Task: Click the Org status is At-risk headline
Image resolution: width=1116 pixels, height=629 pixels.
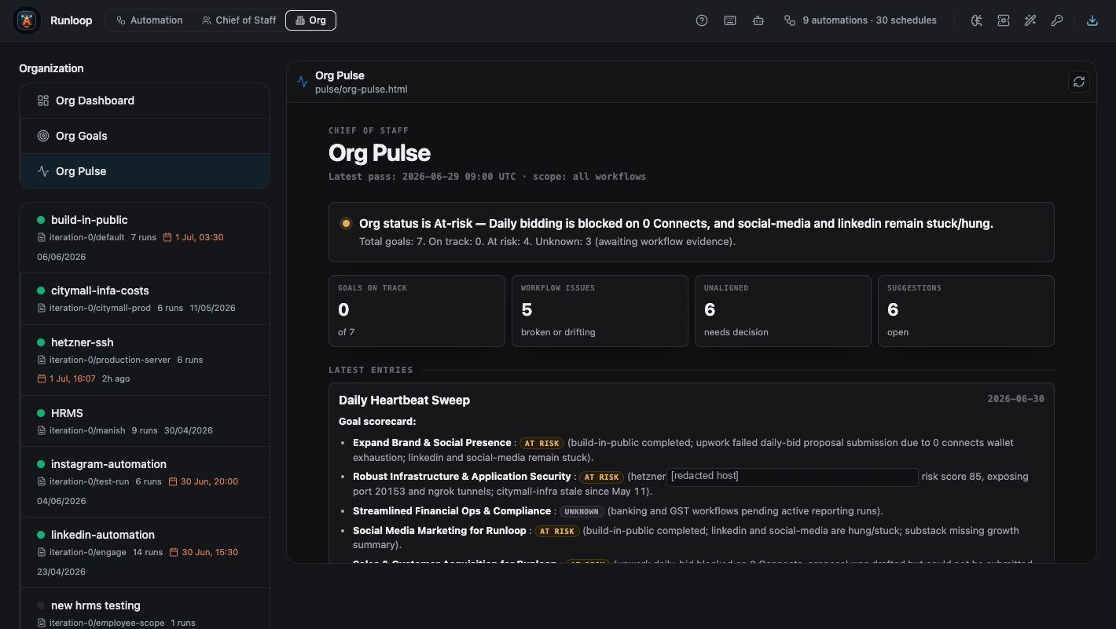Action: click(x=676, y=224)
